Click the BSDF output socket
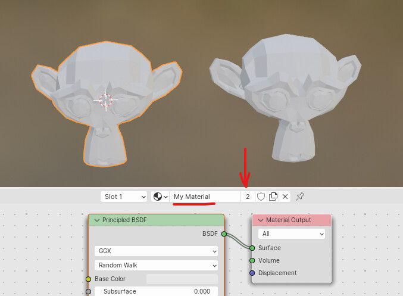403x296 pixels. tap(224, 234)
